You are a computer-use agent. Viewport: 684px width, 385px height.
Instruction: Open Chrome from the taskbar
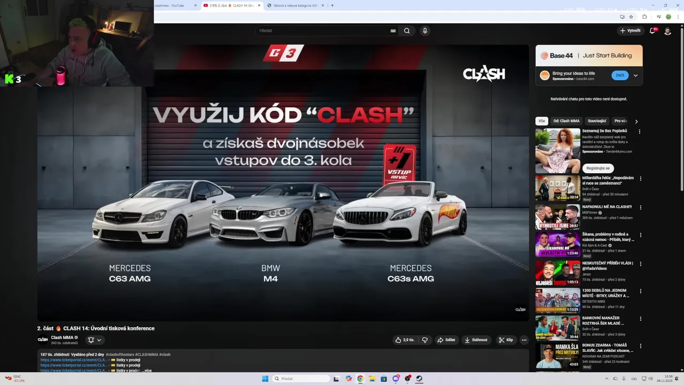pos(360,379)
